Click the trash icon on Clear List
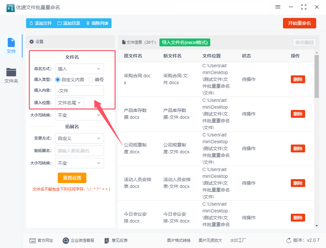This screenshot has width=326, height=248. 88,23
